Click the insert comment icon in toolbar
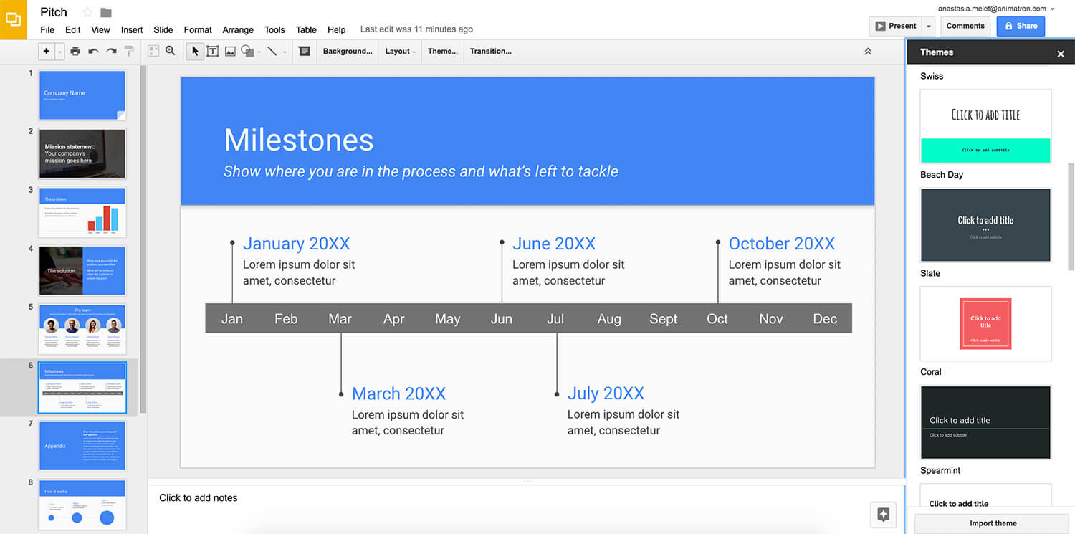This screenshot has height=534, width=1075. click(305, 51)
